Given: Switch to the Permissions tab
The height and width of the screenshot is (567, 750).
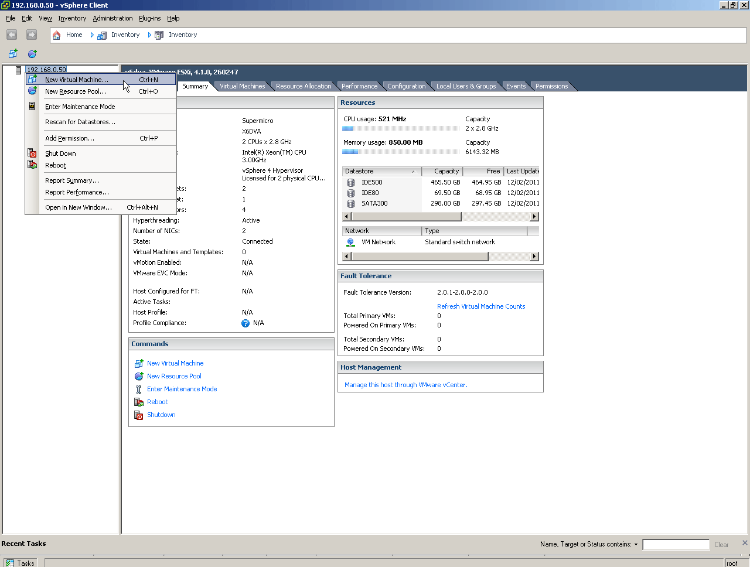Looking at the screenshot, I should coord(551,87).
